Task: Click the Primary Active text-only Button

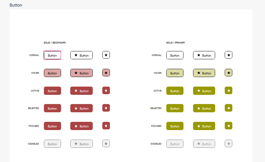Action: (x=175, y=91)
